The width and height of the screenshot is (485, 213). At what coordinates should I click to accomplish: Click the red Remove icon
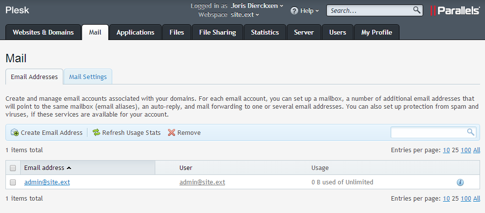(x=172, y=132)
